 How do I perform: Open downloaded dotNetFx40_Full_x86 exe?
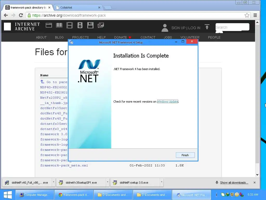[27, 183]
